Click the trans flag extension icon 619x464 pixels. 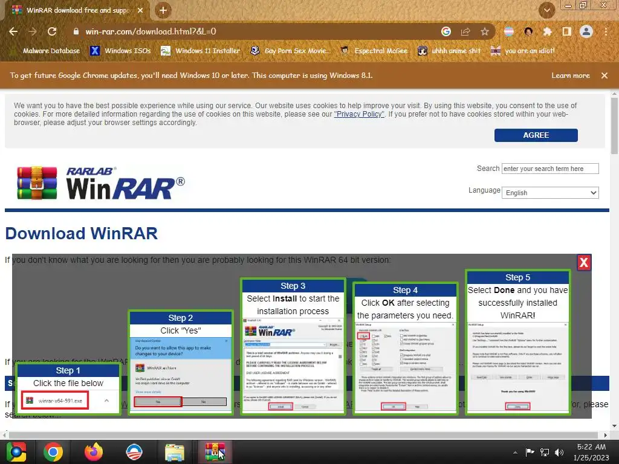point(509,31)
